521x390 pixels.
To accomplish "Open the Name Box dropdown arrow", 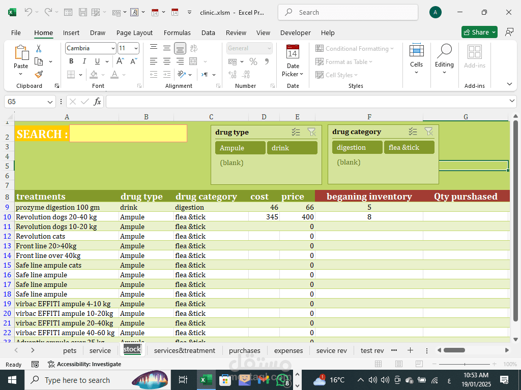I will [x=50, y=102].
